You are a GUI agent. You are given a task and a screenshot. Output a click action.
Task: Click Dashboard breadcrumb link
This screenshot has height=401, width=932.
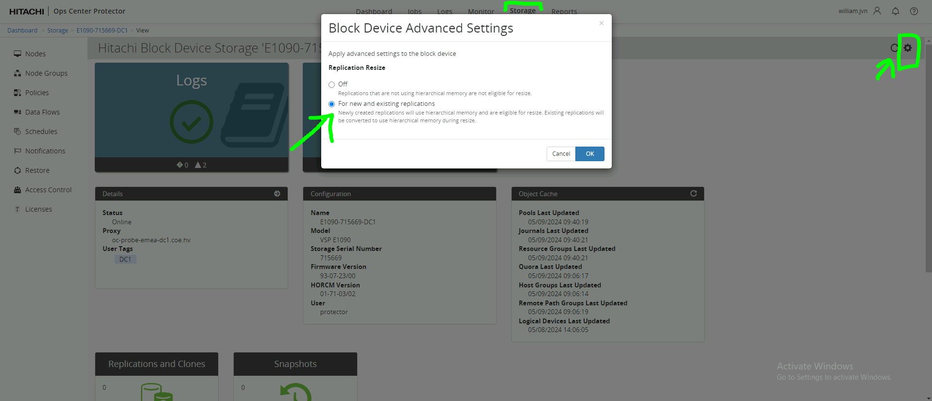[22, 30]
